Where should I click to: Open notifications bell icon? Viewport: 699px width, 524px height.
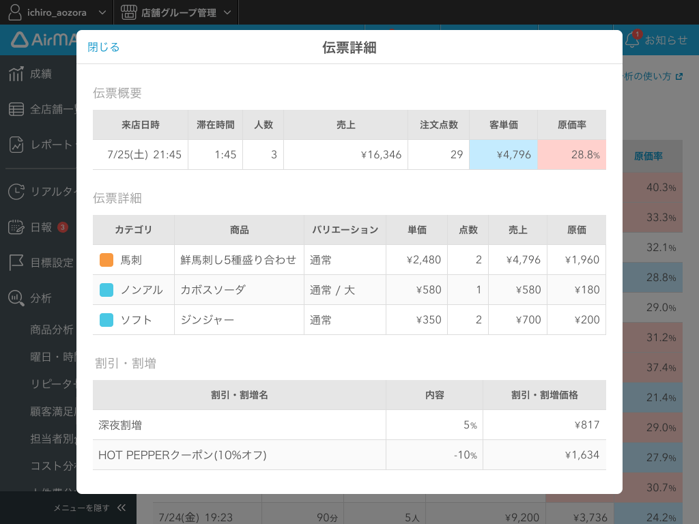pyautogui.click(x=631, y=40)
